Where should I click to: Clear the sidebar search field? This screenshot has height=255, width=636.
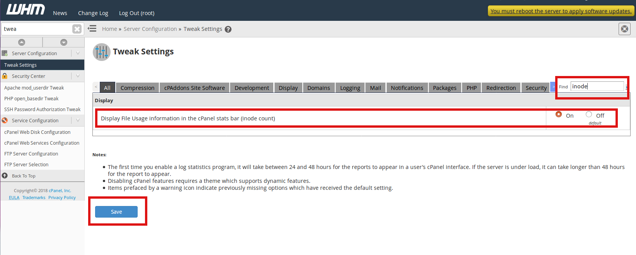point(77,29)
